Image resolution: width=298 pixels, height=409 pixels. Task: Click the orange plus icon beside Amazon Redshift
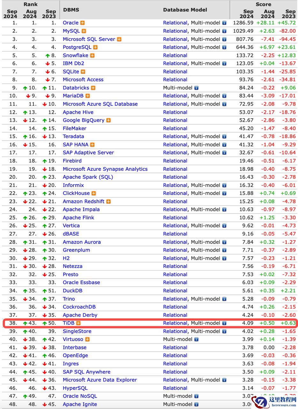[x=108, y=202]
